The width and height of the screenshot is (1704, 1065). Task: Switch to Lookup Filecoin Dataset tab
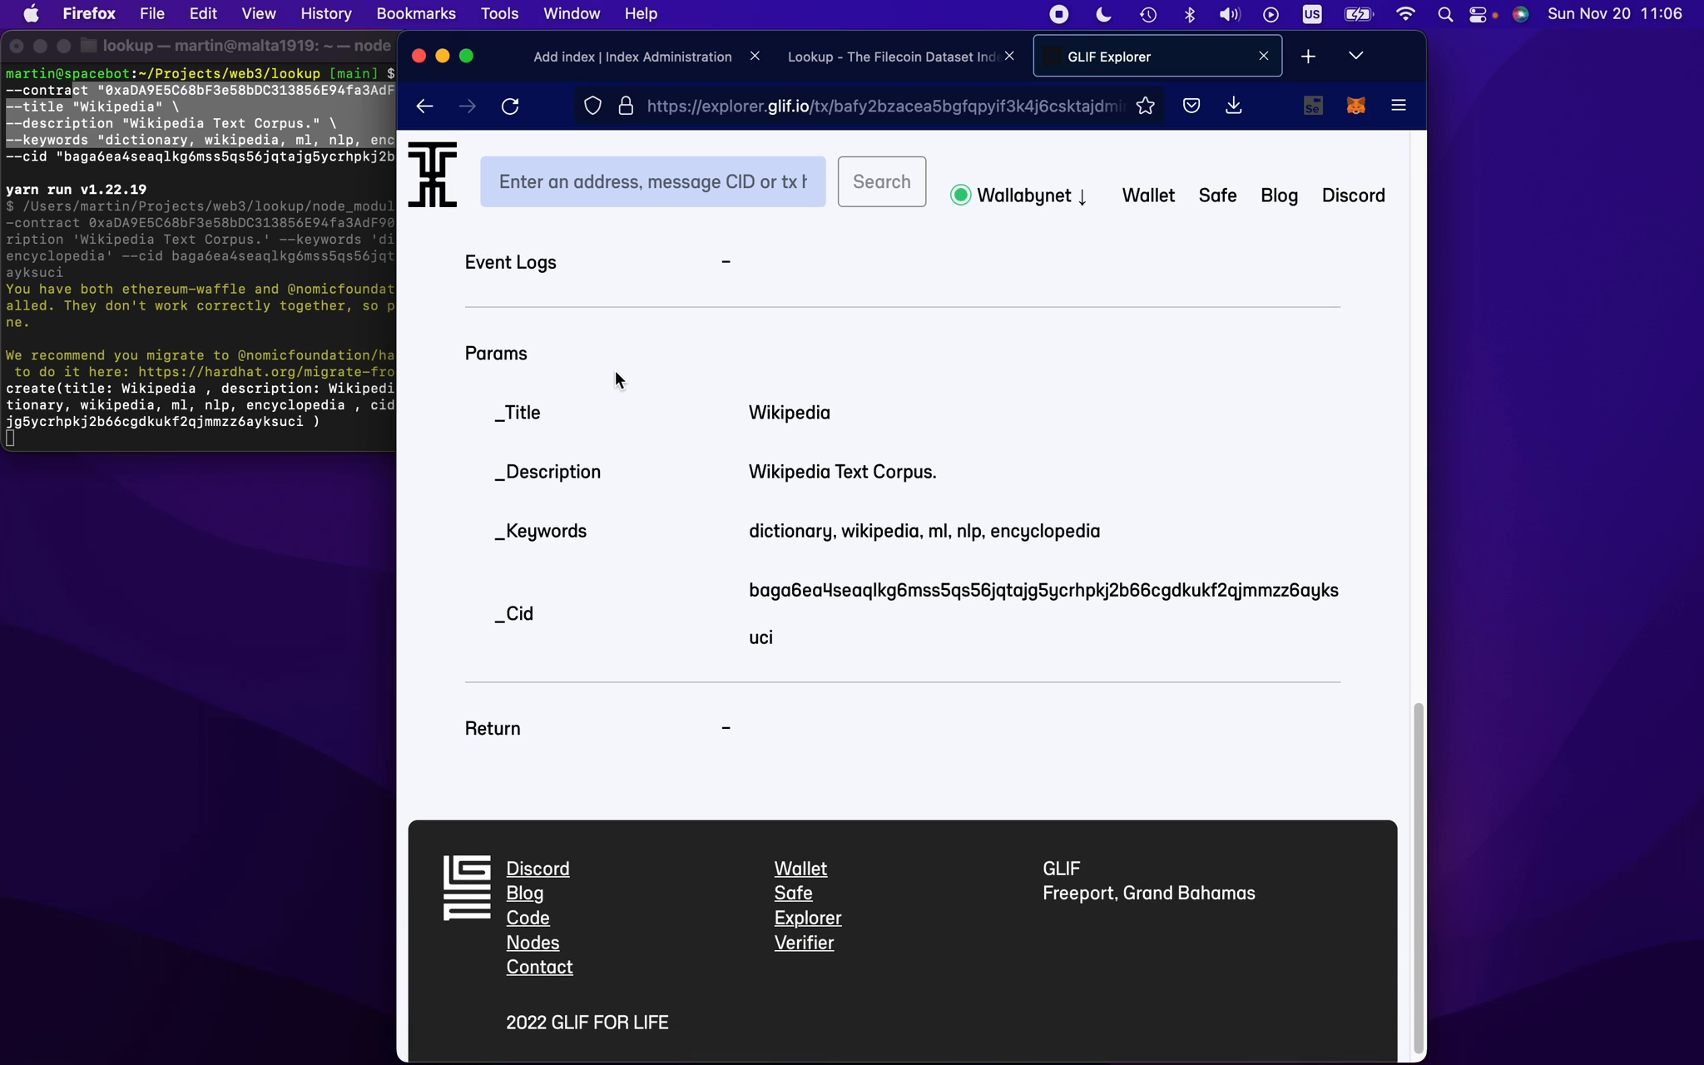pos(894,57)
